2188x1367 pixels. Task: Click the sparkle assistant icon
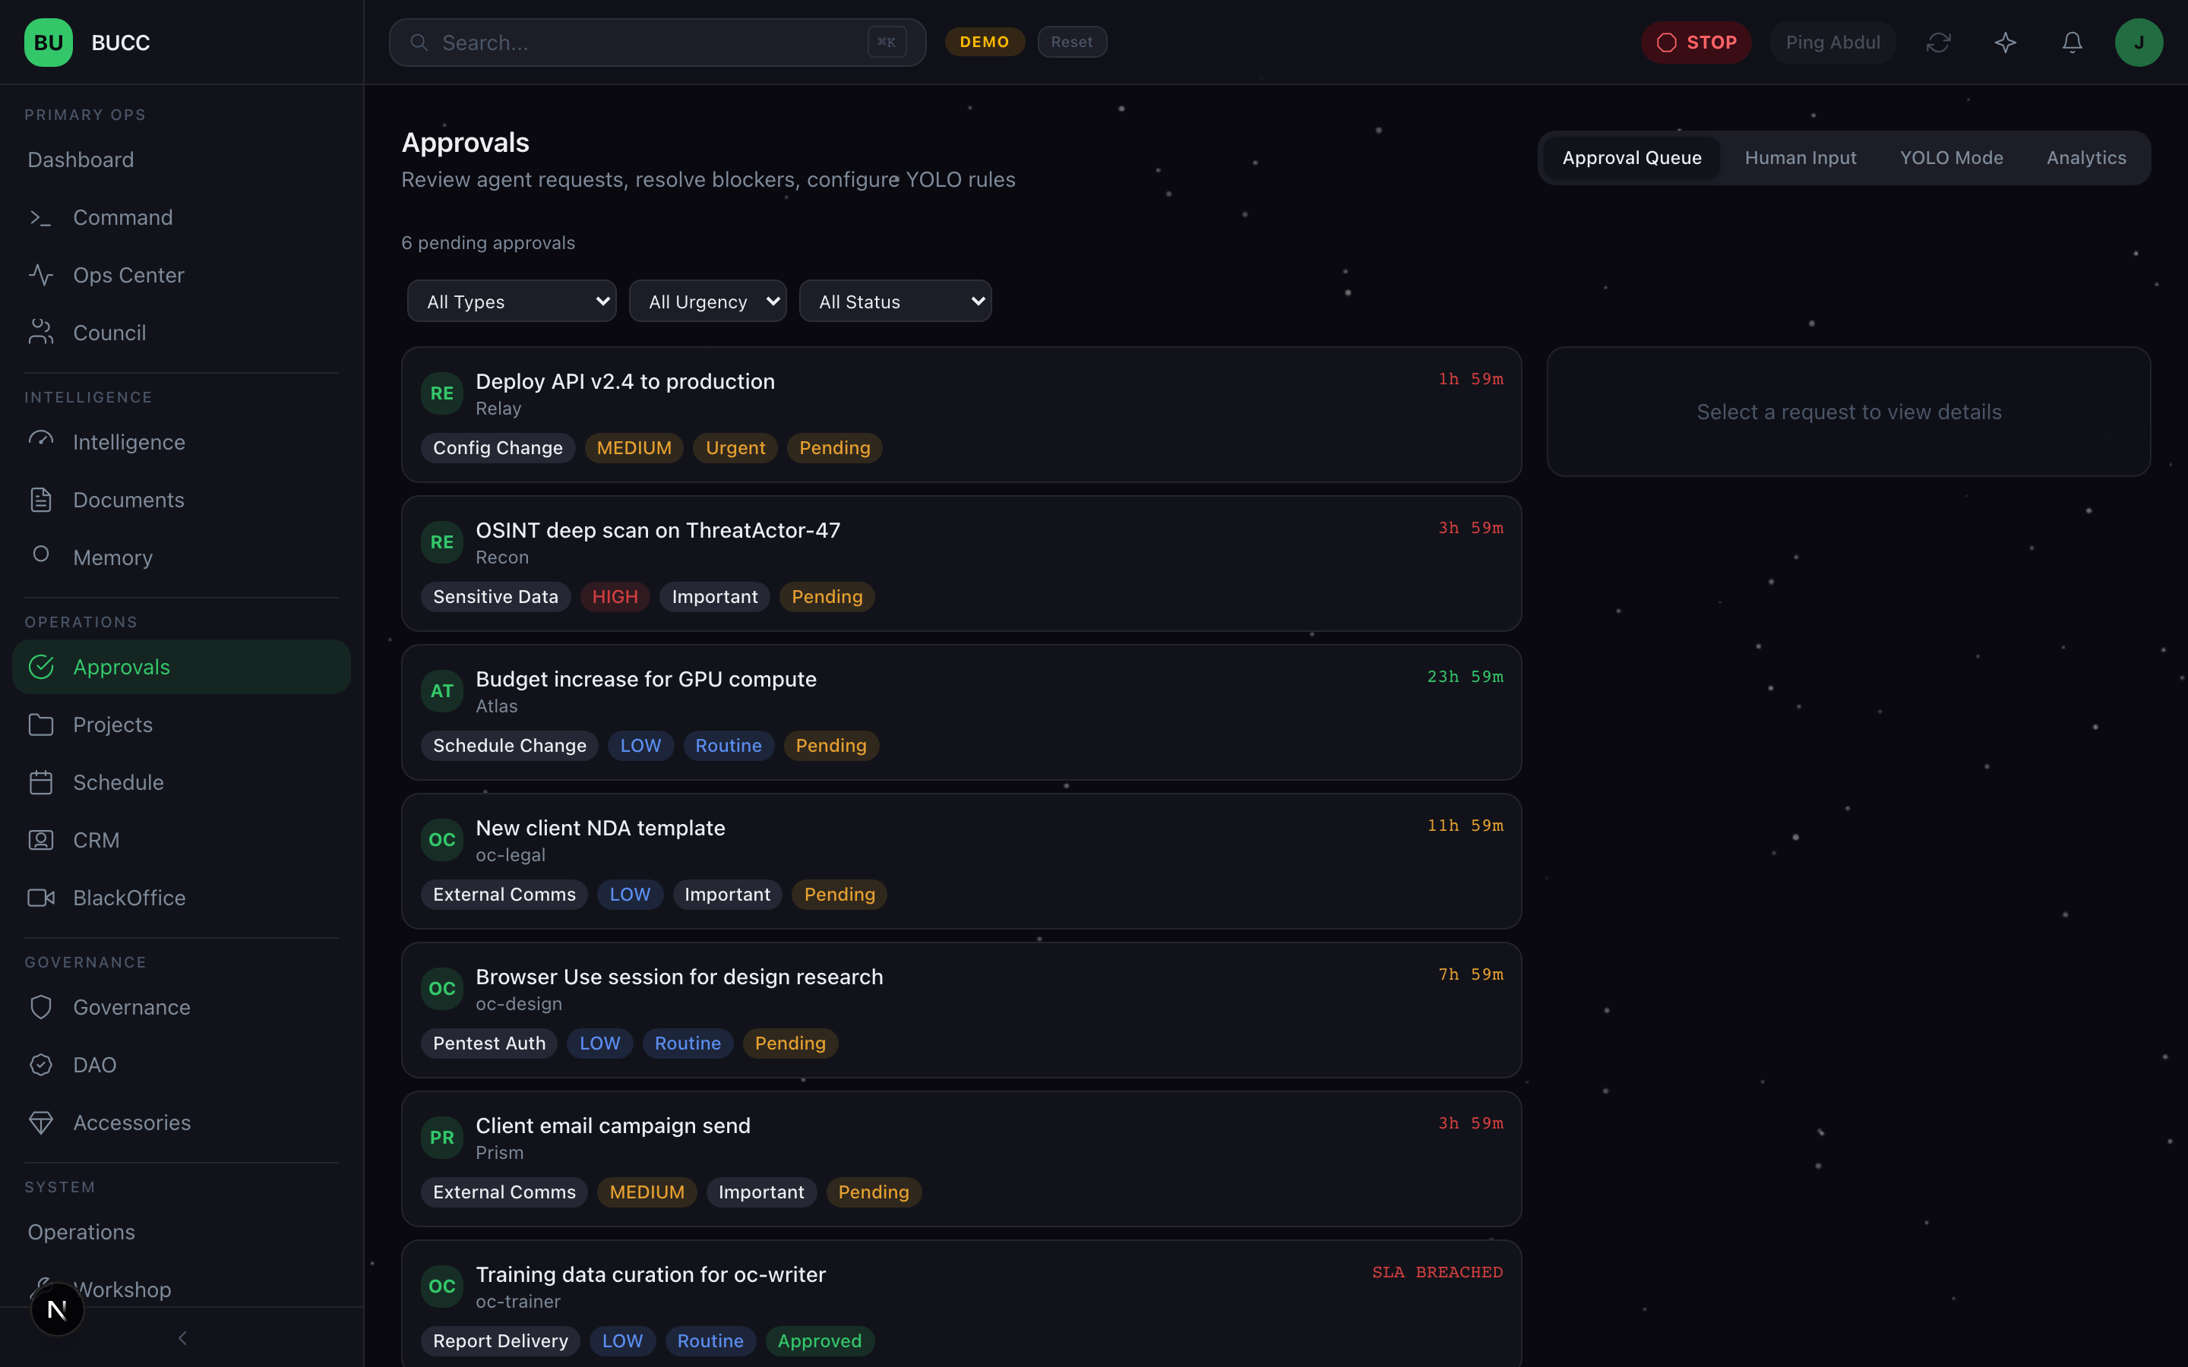[2006, 43]
